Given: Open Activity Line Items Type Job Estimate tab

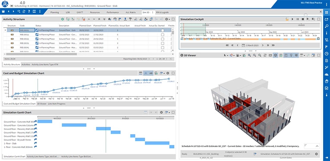Looking at the screenshot, I should coord(42,157).
